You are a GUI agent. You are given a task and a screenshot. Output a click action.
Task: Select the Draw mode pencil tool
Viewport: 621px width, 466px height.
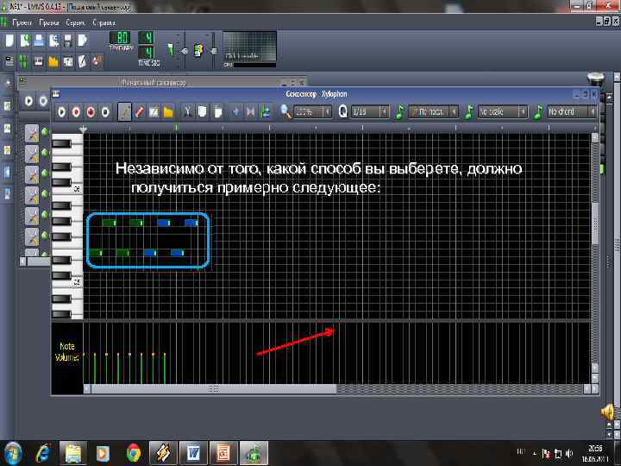[125, 112]
